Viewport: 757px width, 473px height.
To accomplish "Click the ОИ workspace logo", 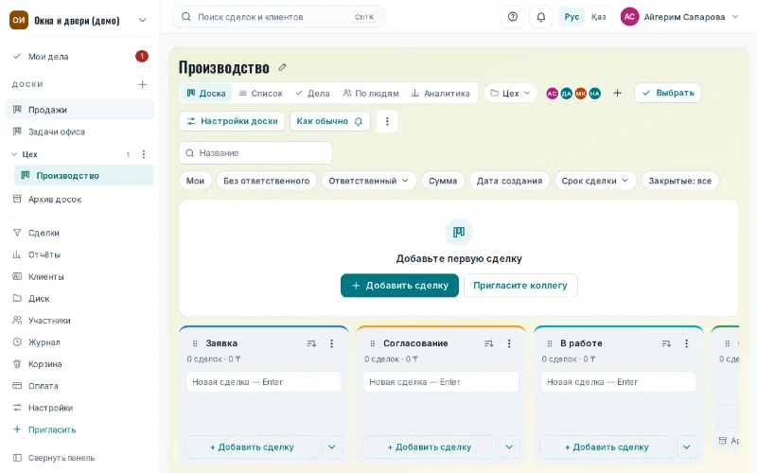I will coord(19,20).
